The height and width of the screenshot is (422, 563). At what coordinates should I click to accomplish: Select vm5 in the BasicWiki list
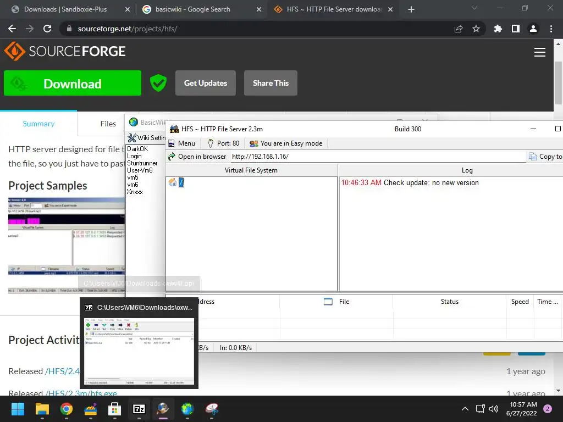[133, 177]
